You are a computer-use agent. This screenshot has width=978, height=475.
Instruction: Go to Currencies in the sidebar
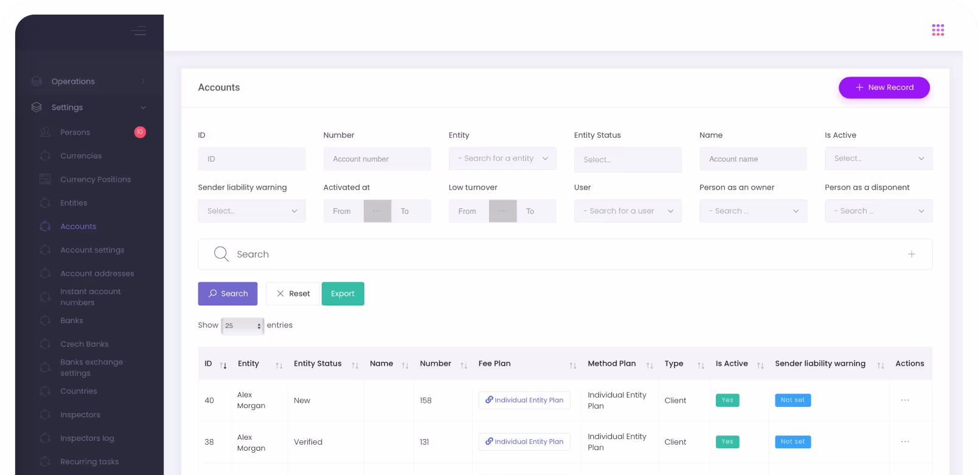[81, 156]
